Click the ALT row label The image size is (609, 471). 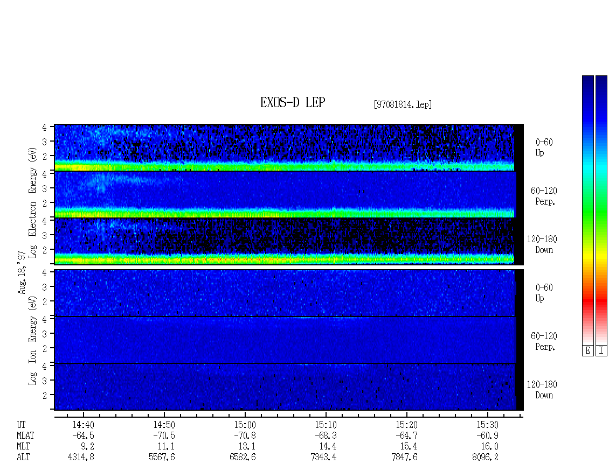click(23, 458)
